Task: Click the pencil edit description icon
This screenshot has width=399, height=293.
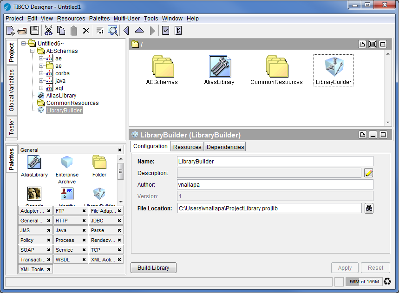Action: click(369, 173)
